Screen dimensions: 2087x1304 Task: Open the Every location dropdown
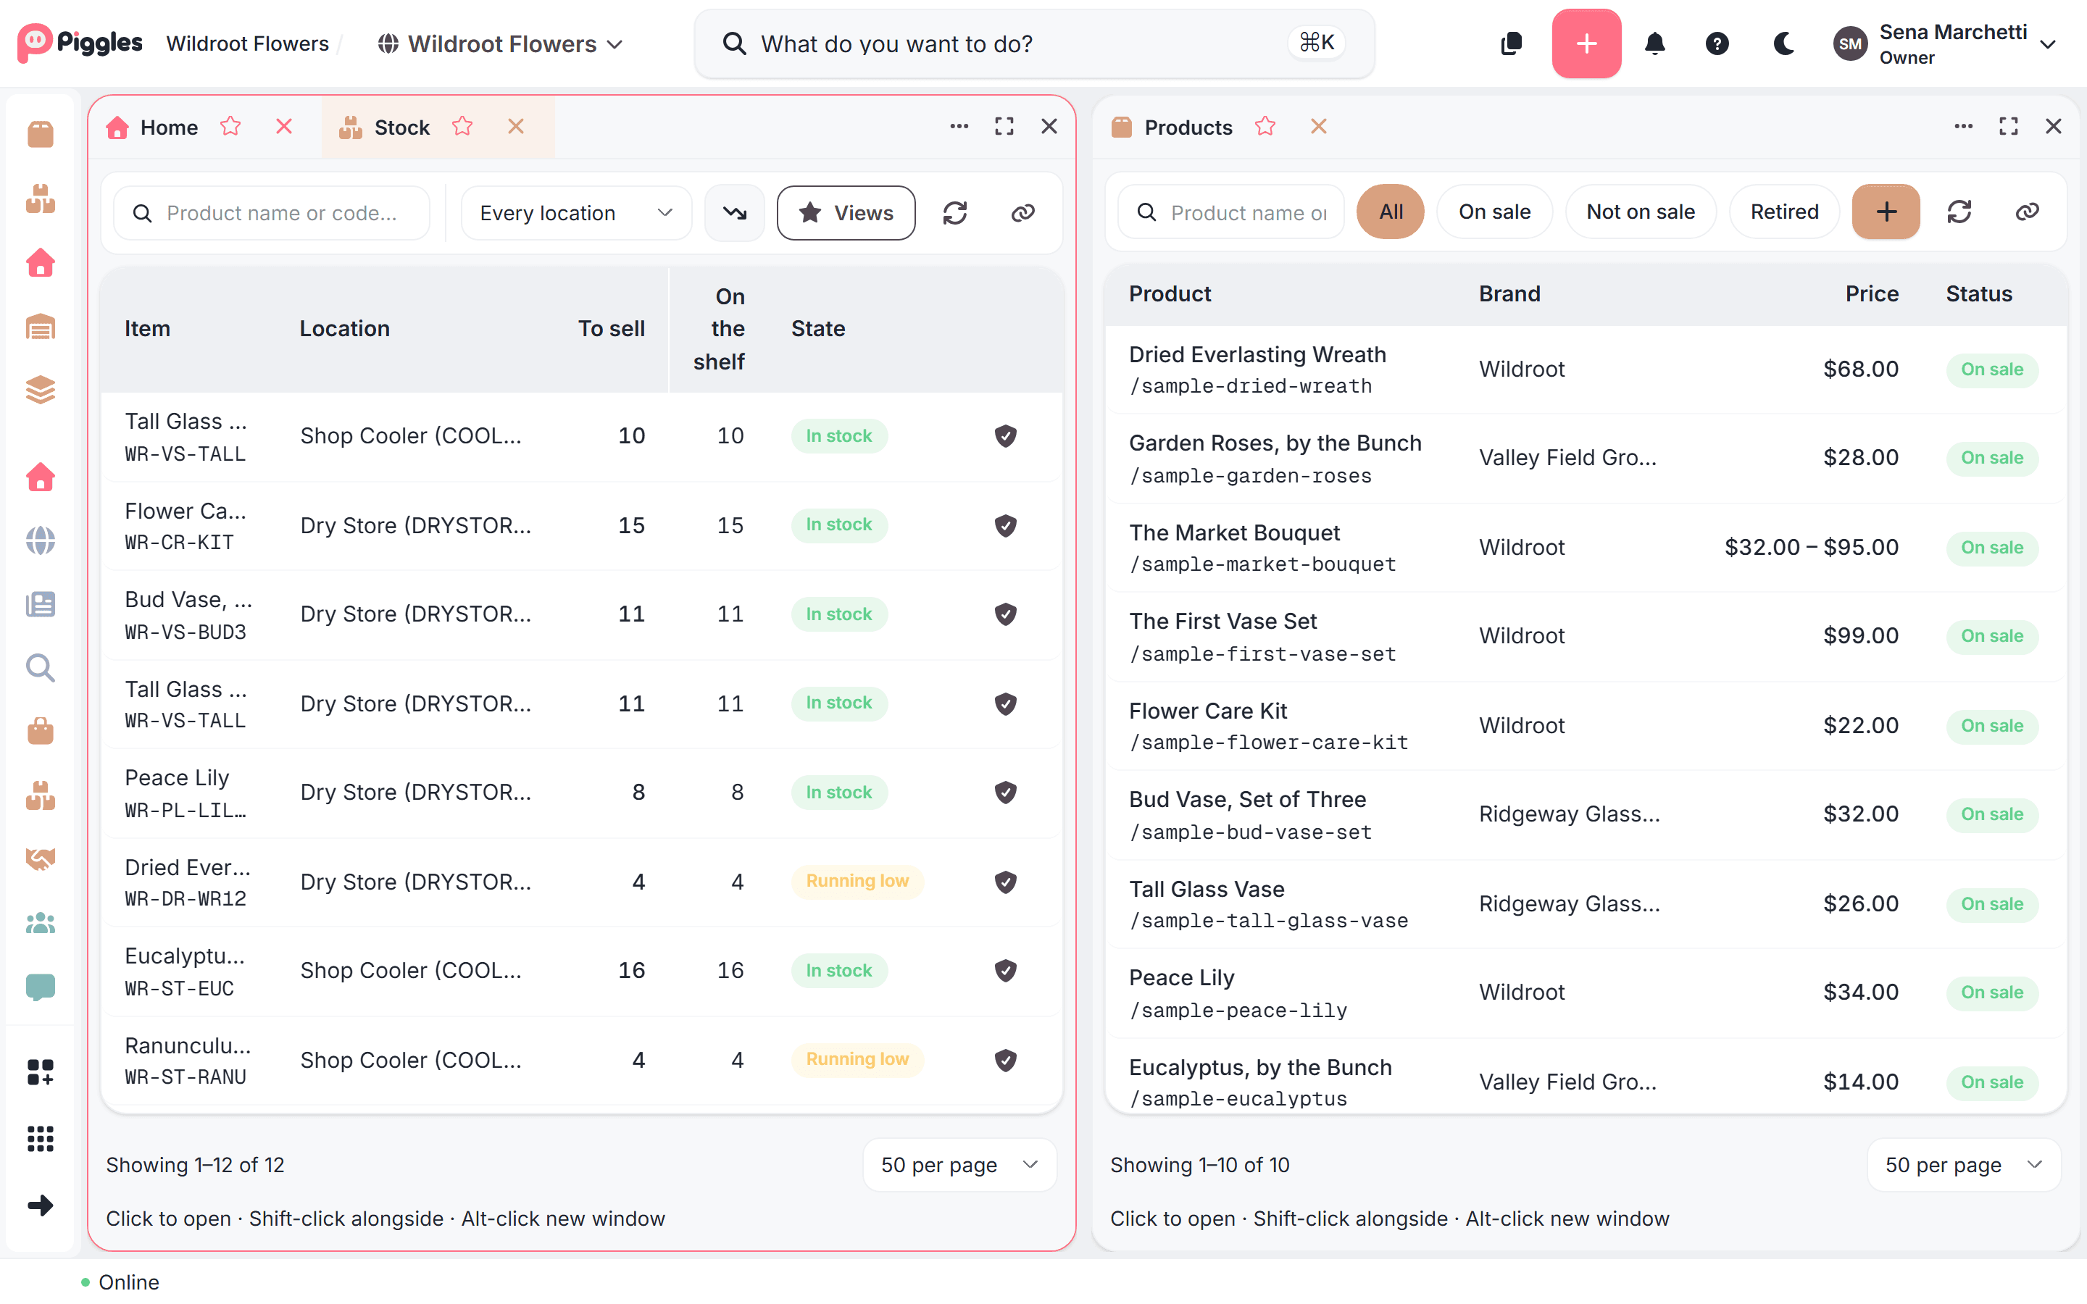[576, 213]
